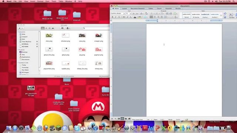Select the Minecraft HD folder on desktop

(x=47, y=15)
